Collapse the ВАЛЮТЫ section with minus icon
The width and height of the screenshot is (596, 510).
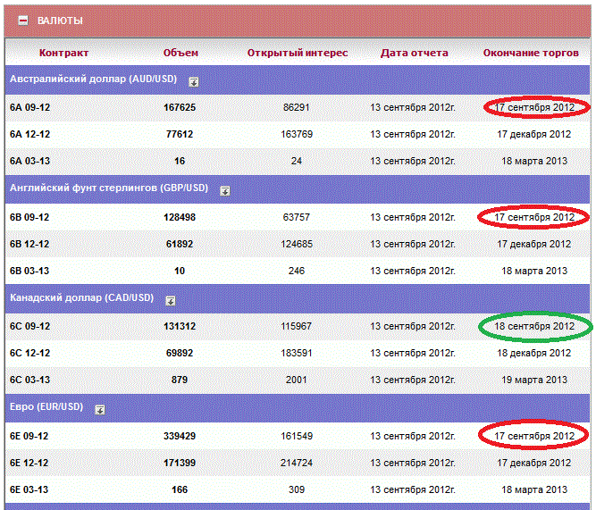(23, 21)
